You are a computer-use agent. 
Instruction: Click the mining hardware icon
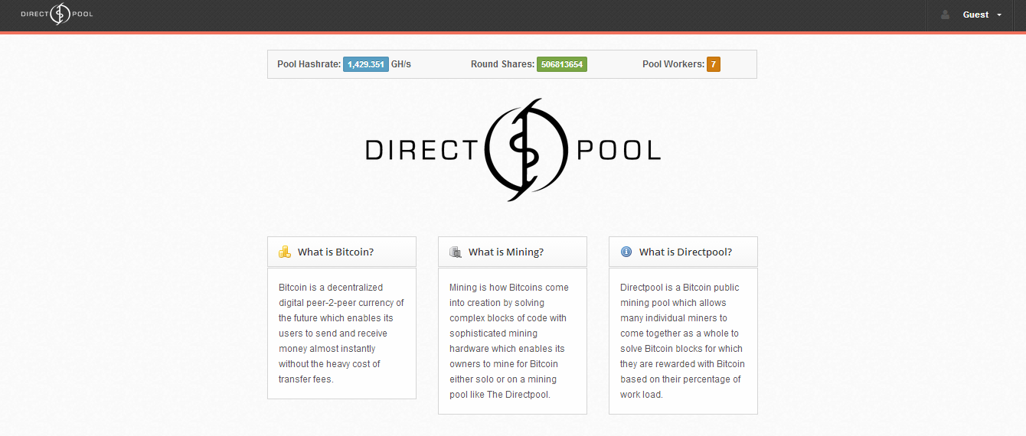(456, 252)
